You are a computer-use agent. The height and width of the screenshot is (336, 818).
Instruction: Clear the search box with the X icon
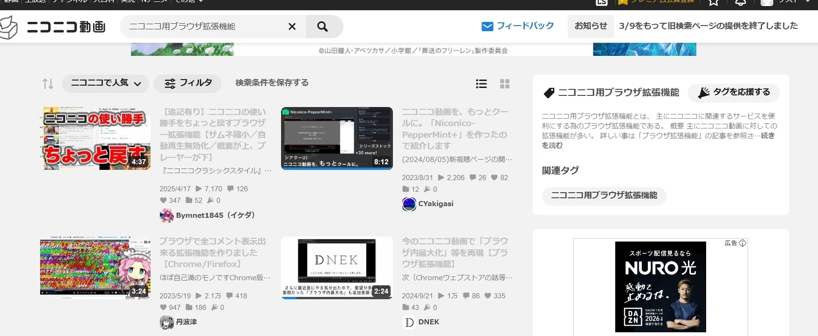(x=292, y=27)
